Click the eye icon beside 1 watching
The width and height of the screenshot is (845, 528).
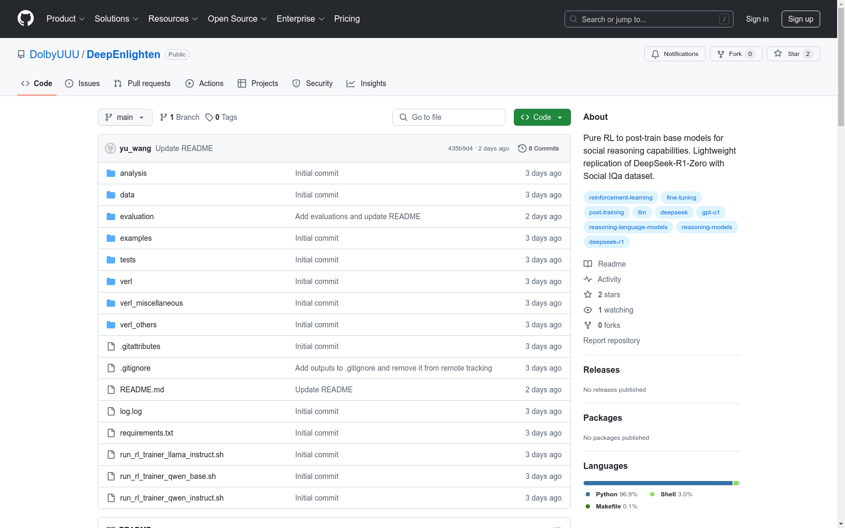588,310
